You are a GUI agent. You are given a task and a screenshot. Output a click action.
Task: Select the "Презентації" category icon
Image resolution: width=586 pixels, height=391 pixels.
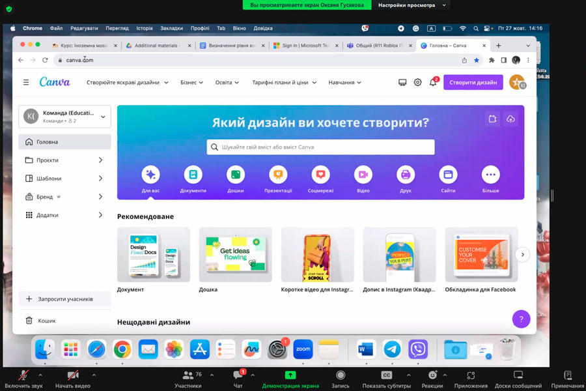(x=278, y=175)
